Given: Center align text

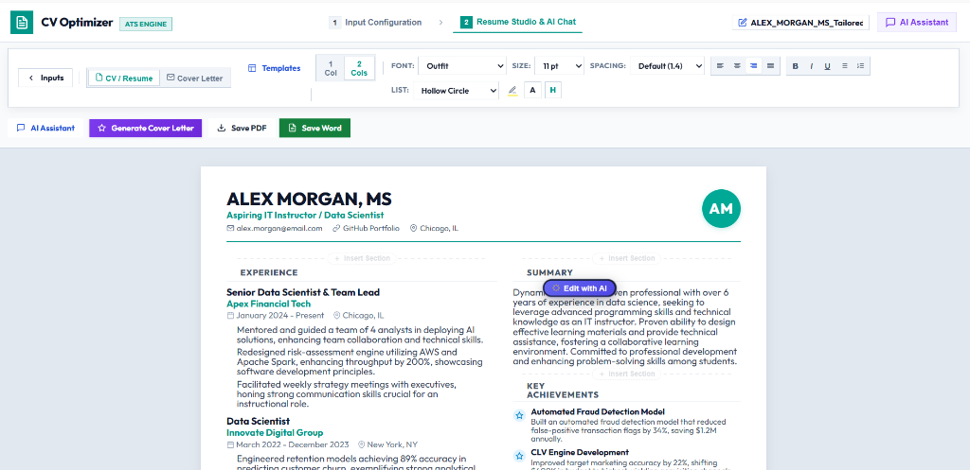Looking at the screenshot, I should tap(737, 66).
